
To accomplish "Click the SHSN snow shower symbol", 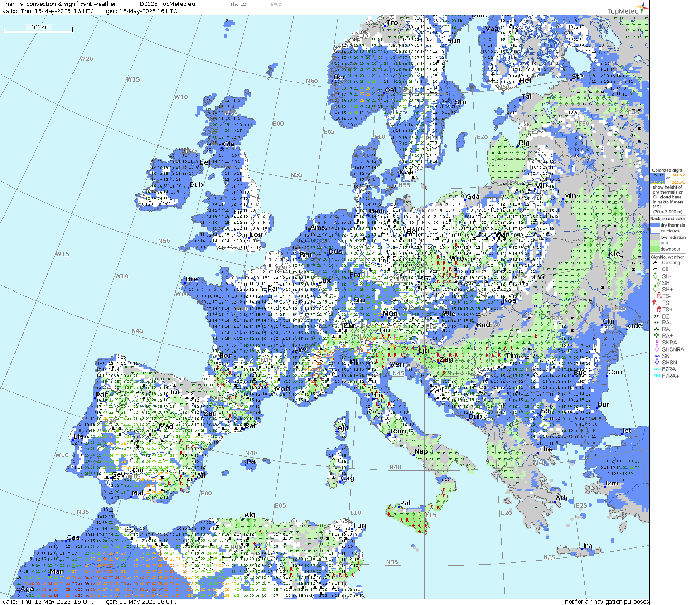I will [657, 362].
